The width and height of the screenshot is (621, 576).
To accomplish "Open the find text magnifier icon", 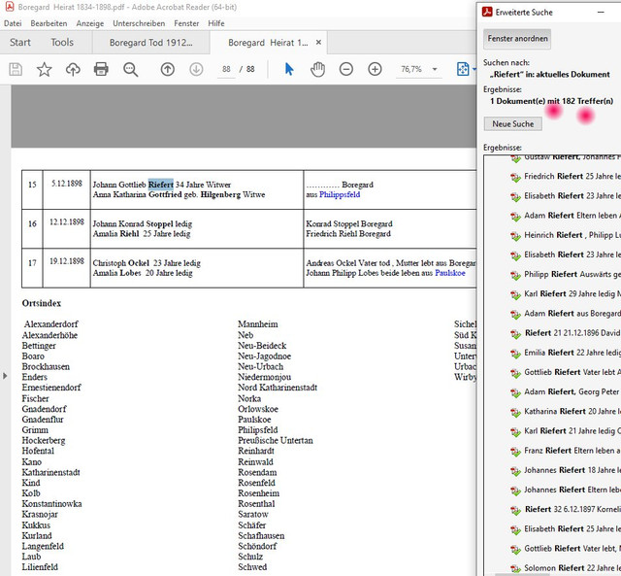I will [x=130, y=69].
